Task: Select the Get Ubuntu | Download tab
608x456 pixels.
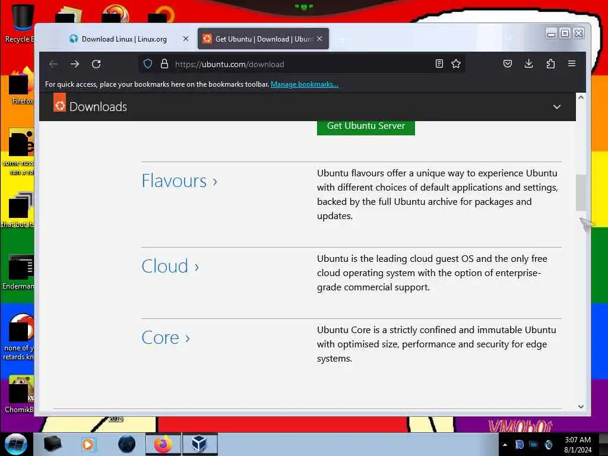Action: click(263, 39)
